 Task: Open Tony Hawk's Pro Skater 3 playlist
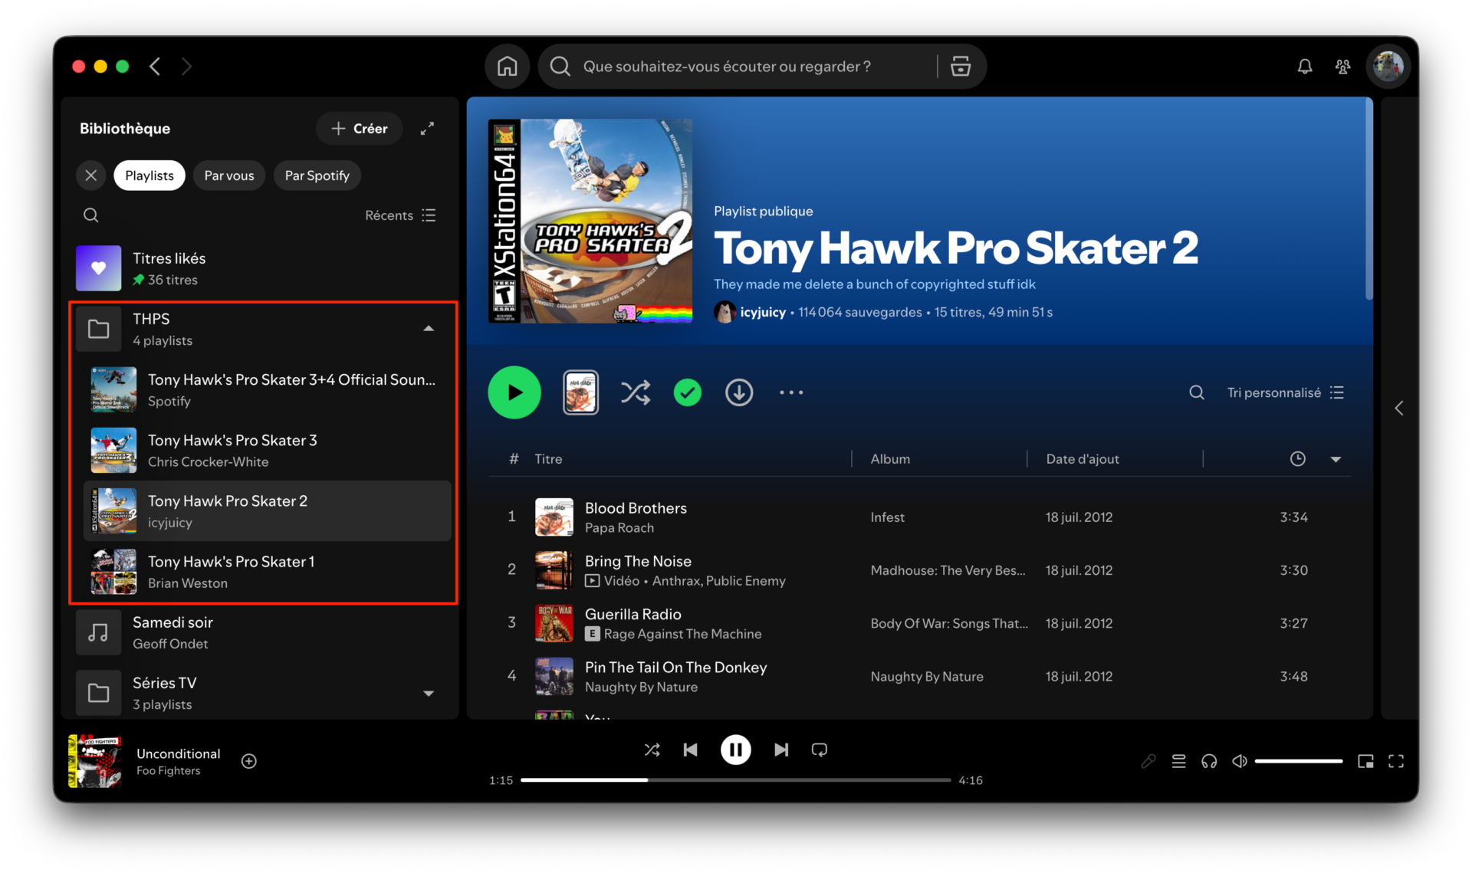pos(267,450)
